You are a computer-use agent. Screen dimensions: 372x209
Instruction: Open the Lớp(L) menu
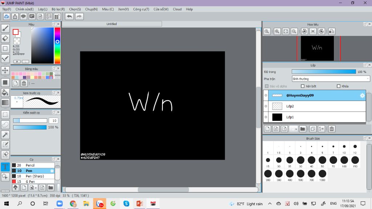(x=43, y=9)
